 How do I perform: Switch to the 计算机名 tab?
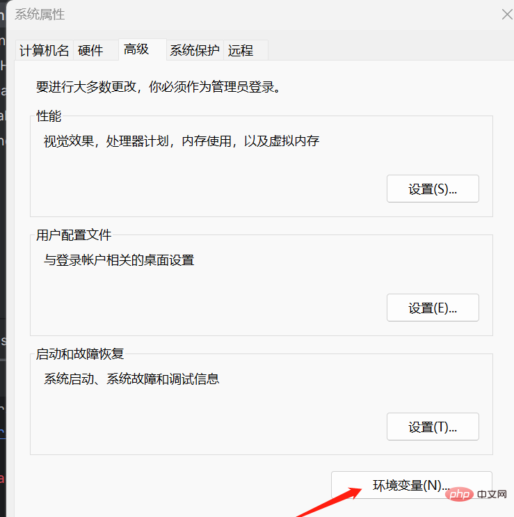click(44, 50)
